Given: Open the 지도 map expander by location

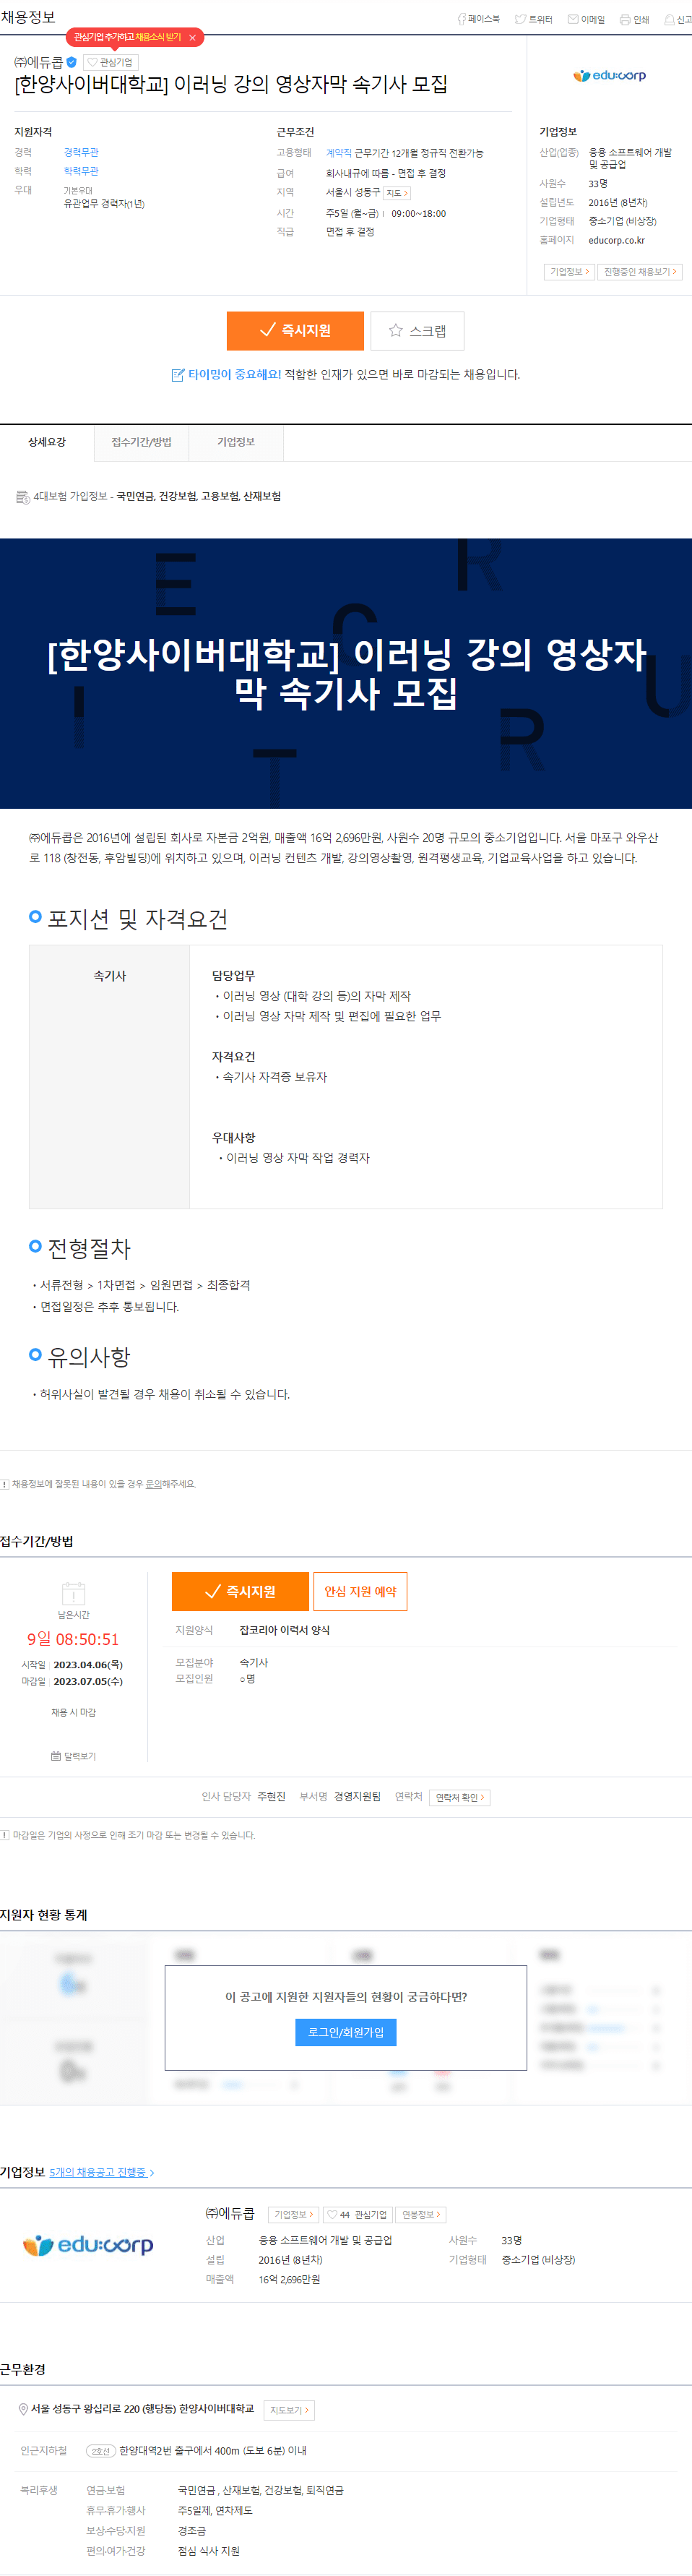Looking at the screenshot, I should point(397,193).
